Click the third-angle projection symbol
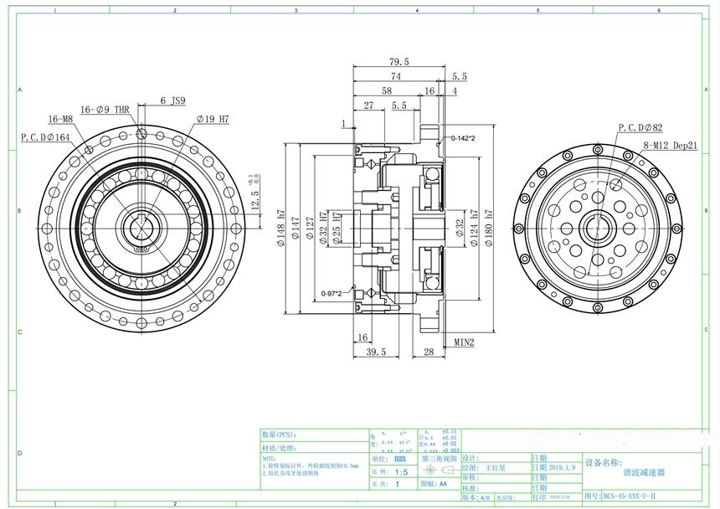720x509 pixels. coord(438,470)
